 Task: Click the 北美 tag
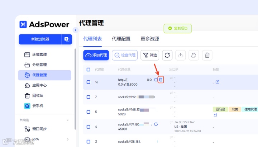[235, 109]
